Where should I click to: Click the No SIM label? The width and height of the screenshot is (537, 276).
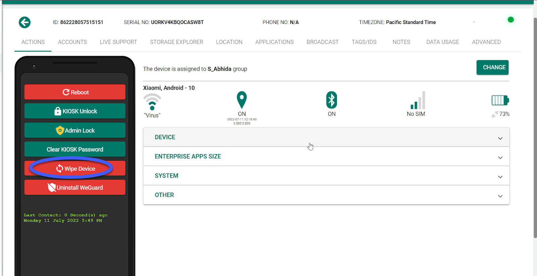416,114
